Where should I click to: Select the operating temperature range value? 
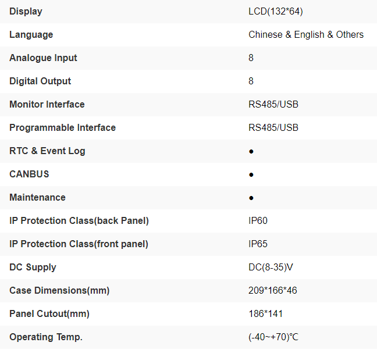pyautogui.click(x=273, y=337)
